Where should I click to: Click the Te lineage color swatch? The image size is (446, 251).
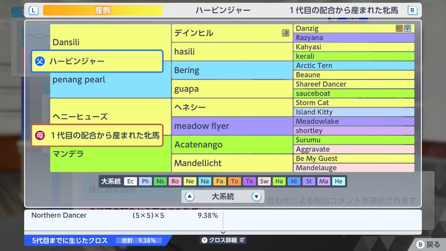[x=249, y=181]
